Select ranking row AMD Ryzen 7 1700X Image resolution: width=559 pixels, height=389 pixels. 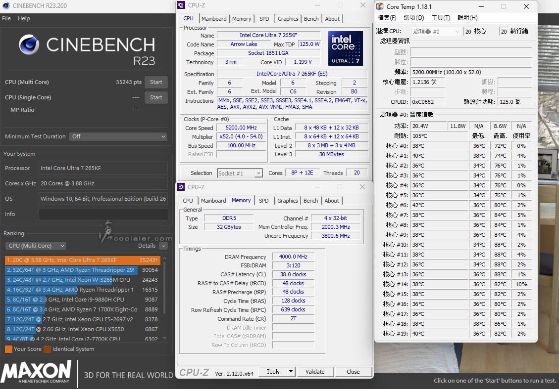[83, 309]
